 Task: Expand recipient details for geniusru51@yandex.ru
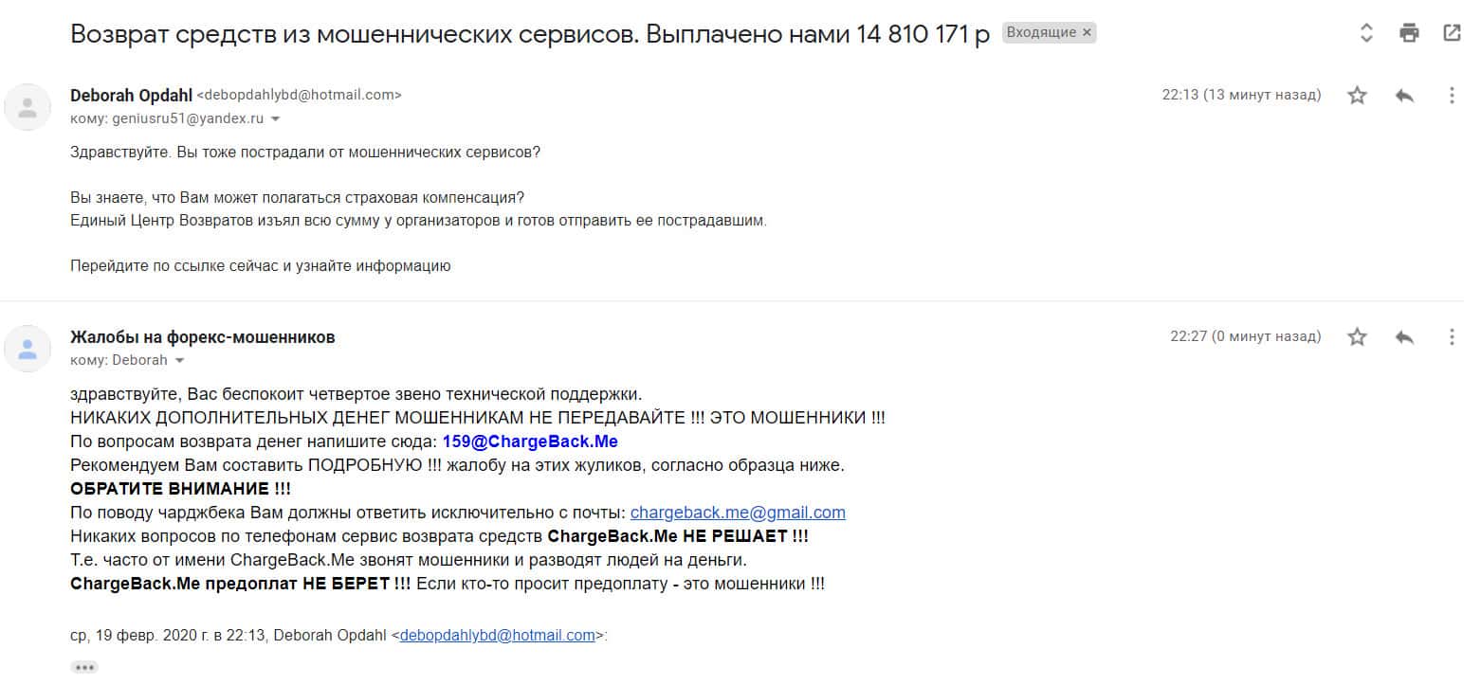tap(276, 119)
